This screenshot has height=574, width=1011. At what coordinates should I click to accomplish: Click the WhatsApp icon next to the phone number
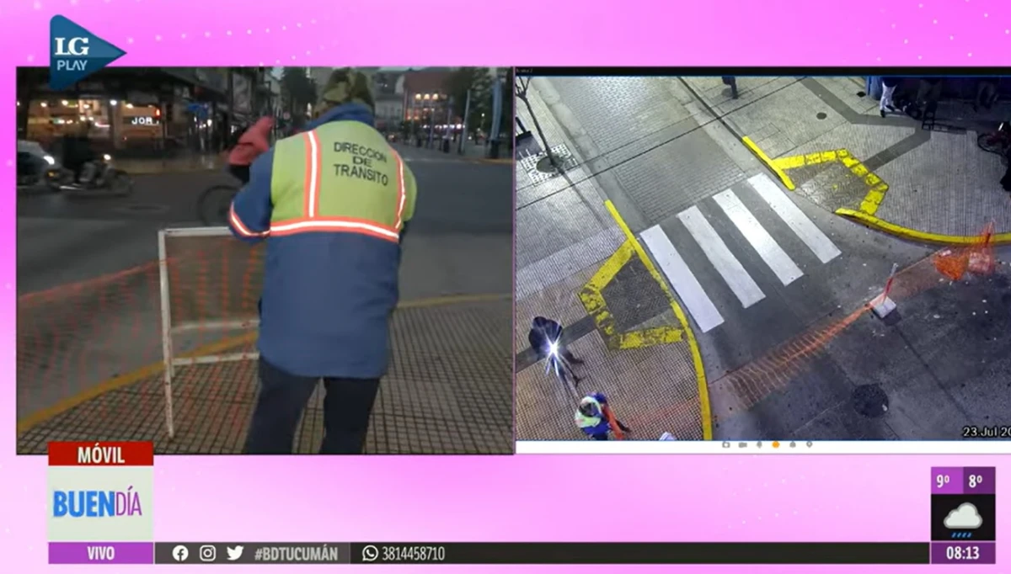pyautogui.click(x=368, y=554)
